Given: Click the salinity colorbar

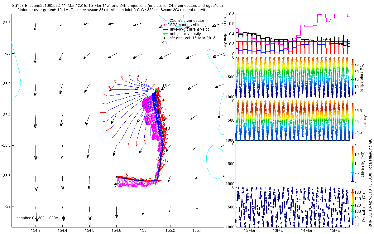Looking at the screenshot, I should (x=352, y=120).
